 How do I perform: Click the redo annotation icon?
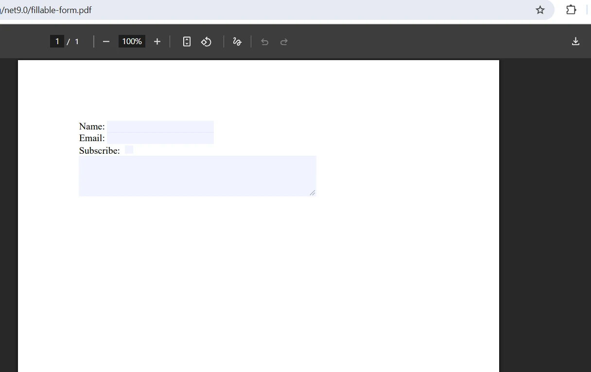pyautogui.click(x=284, y=42)
